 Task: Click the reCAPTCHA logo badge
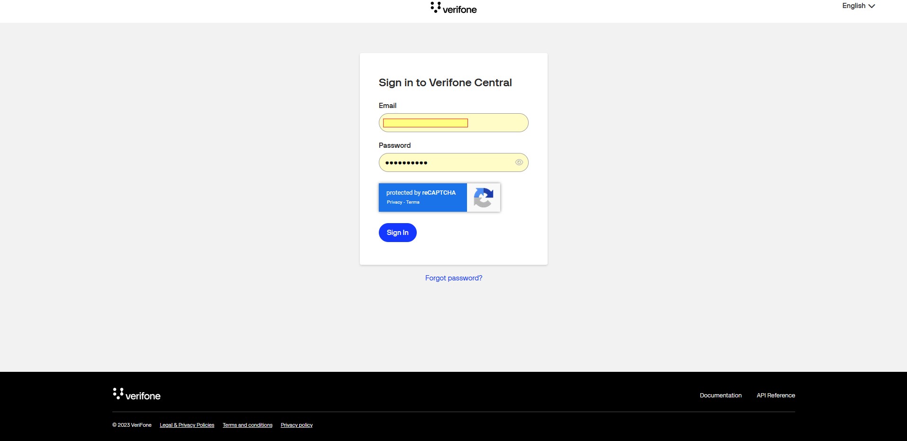(x=484, y=198)
